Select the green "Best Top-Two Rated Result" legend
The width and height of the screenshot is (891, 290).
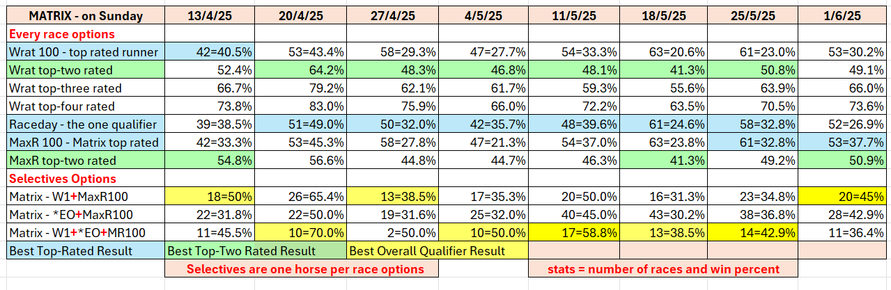point(255,251)
